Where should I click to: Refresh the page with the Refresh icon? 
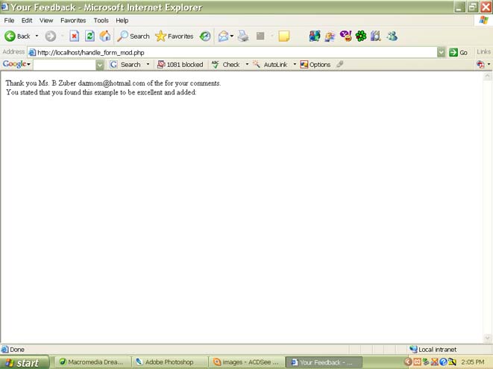(x=90, y=36)
